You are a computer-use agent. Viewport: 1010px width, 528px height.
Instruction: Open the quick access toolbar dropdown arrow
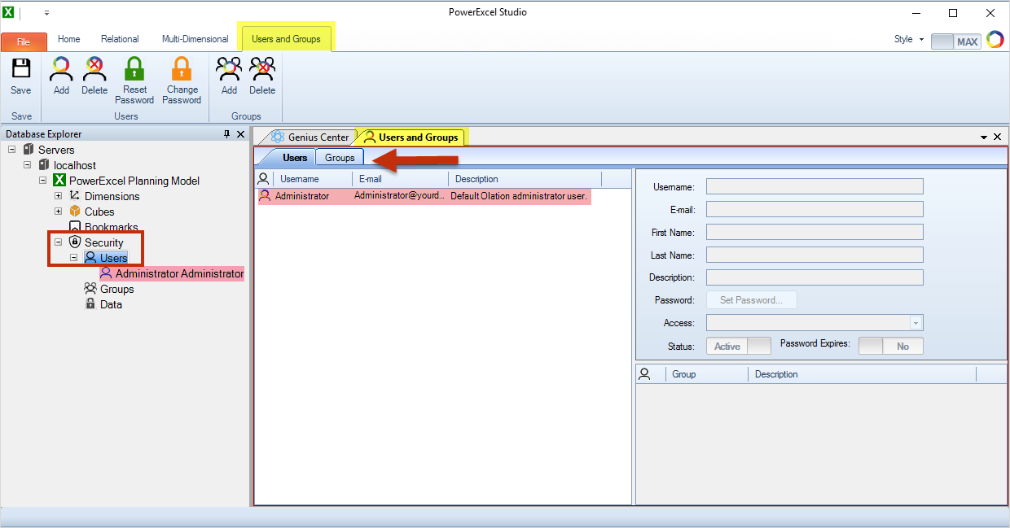point(47,13)
